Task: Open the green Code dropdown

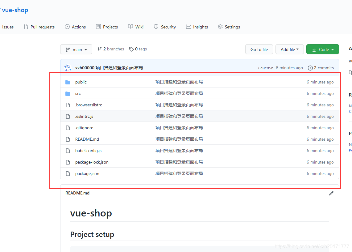Action: [323, 49]
